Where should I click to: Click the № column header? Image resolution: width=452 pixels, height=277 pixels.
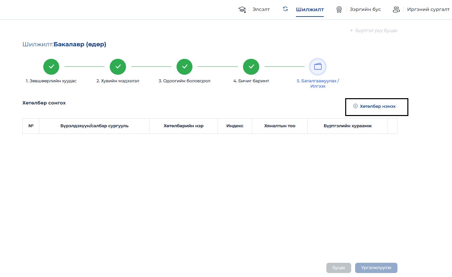[x=31, y=126]
